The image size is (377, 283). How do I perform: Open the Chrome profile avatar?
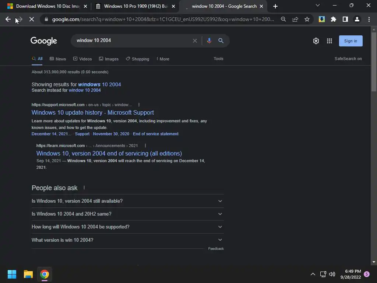click(357, 19)
